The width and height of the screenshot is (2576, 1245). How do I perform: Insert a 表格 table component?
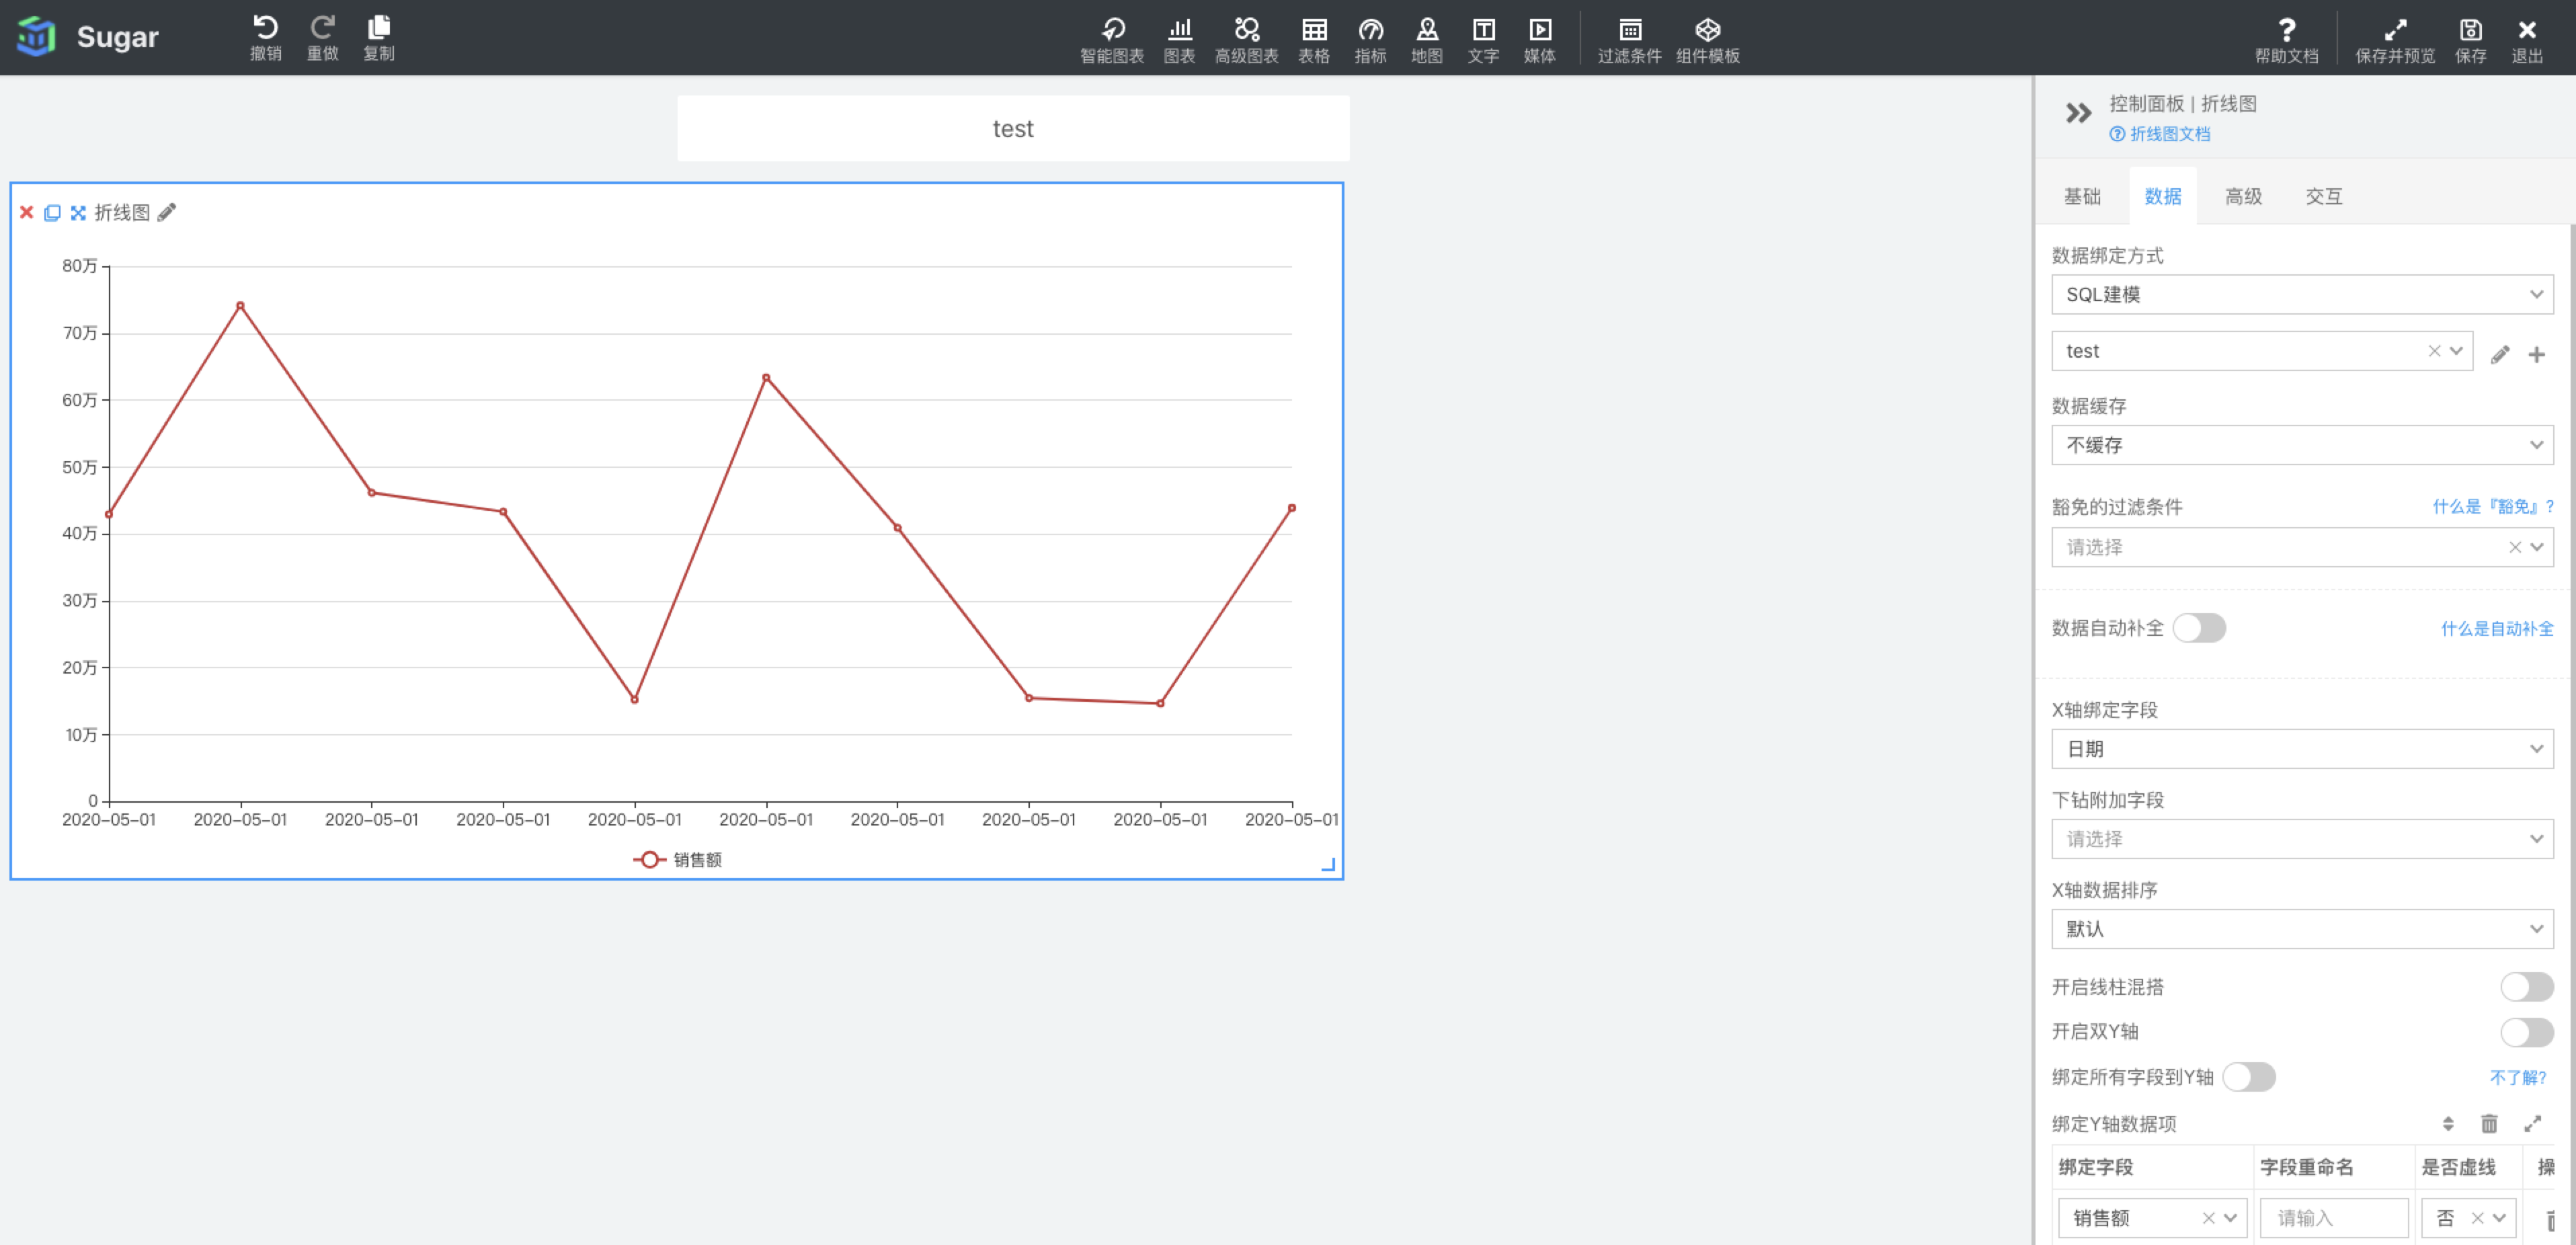(x=1314, y=40)
